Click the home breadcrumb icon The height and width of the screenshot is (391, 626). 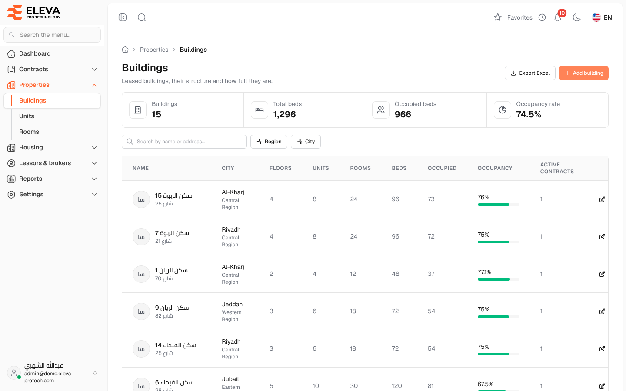click(x=125, y=50)
